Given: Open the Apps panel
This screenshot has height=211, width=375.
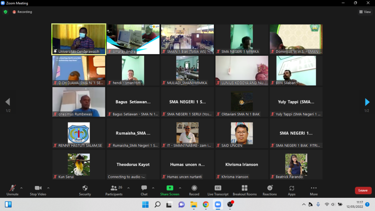Looking at the screenshot, I should coord(292,190).
